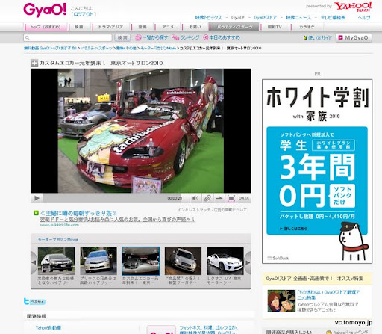Click the Twitter つぶやく button
This screenshot has height=334, width=382.
click(x=34, y=302)
